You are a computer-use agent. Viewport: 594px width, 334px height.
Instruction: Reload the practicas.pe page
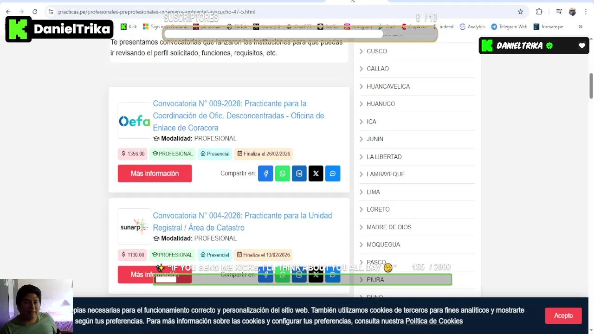(35, 12)
